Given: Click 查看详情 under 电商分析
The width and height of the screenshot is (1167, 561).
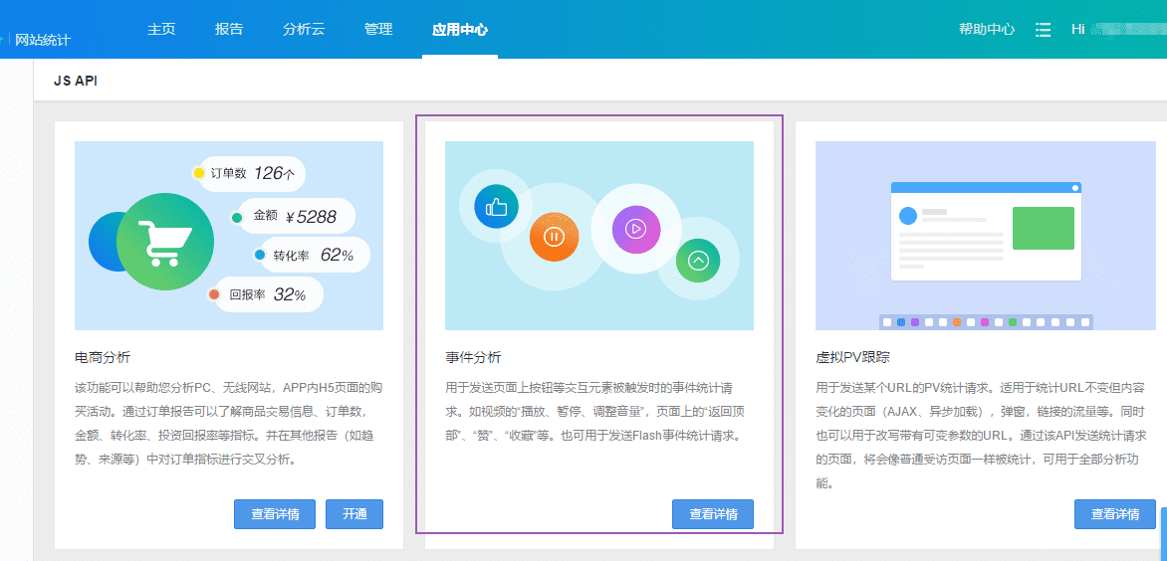Looking at the screenshot, I should click(269, 514).
